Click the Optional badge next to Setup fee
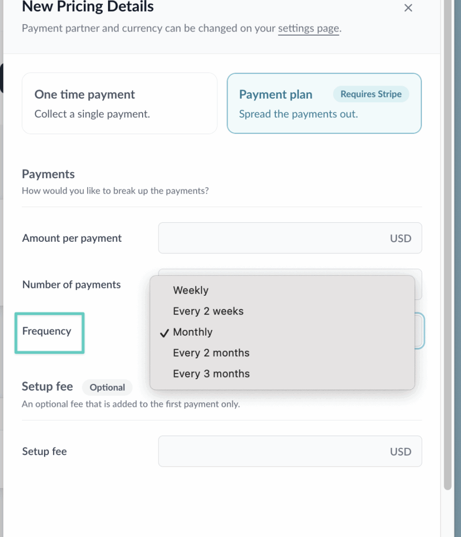This screenshot has height=537, width=461. 107,388
